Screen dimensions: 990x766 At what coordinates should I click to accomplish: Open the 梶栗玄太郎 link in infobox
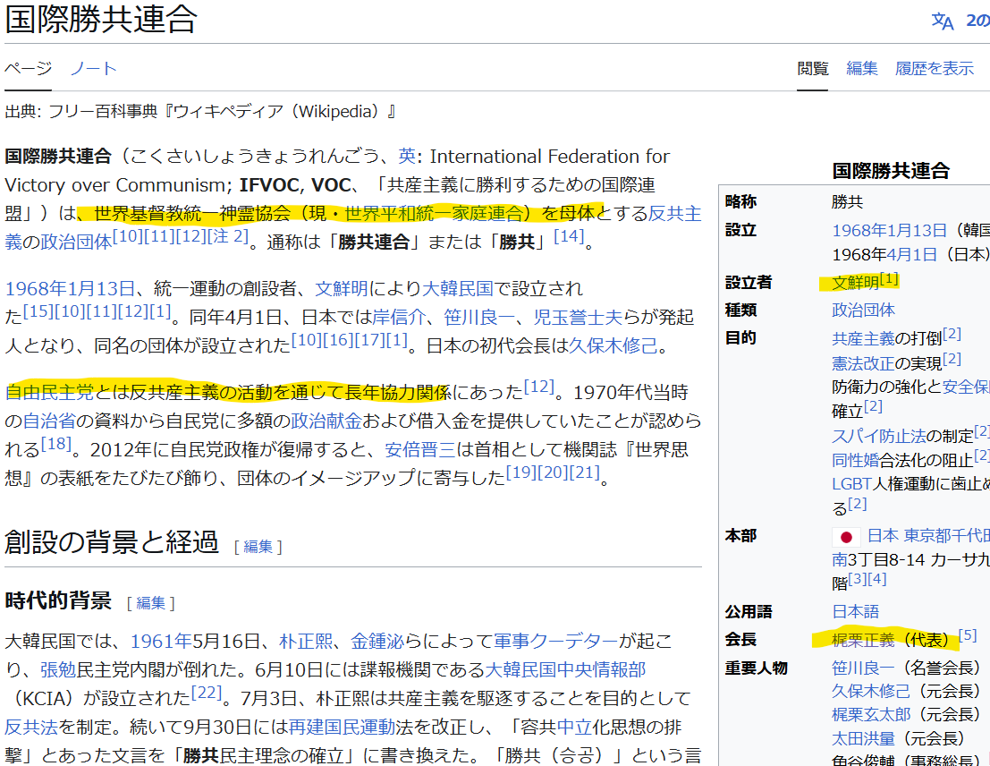[x=871, y=715]
